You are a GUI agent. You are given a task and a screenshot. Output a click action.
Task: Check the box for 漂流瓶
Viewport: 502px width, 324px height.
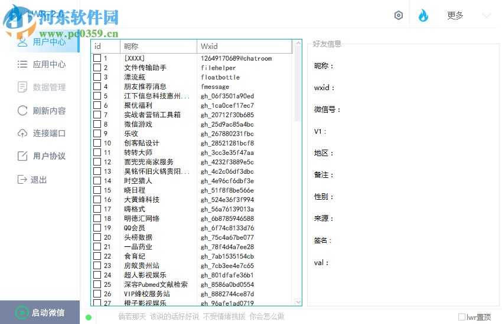pos(97,77)
